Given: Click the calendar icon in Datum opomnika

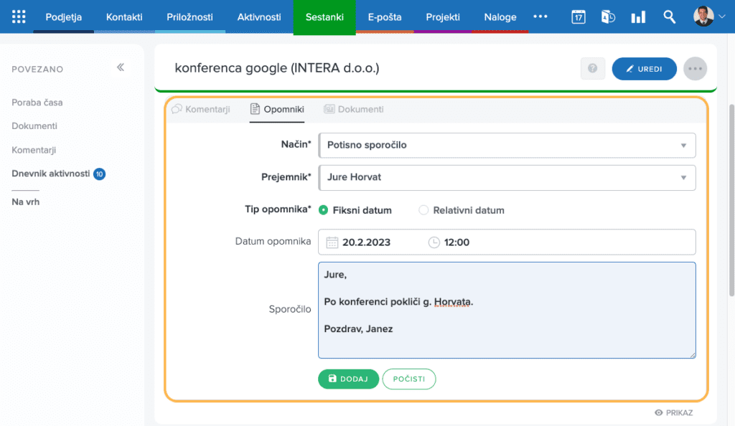Looking at the screenshot, I should (332, 242).
